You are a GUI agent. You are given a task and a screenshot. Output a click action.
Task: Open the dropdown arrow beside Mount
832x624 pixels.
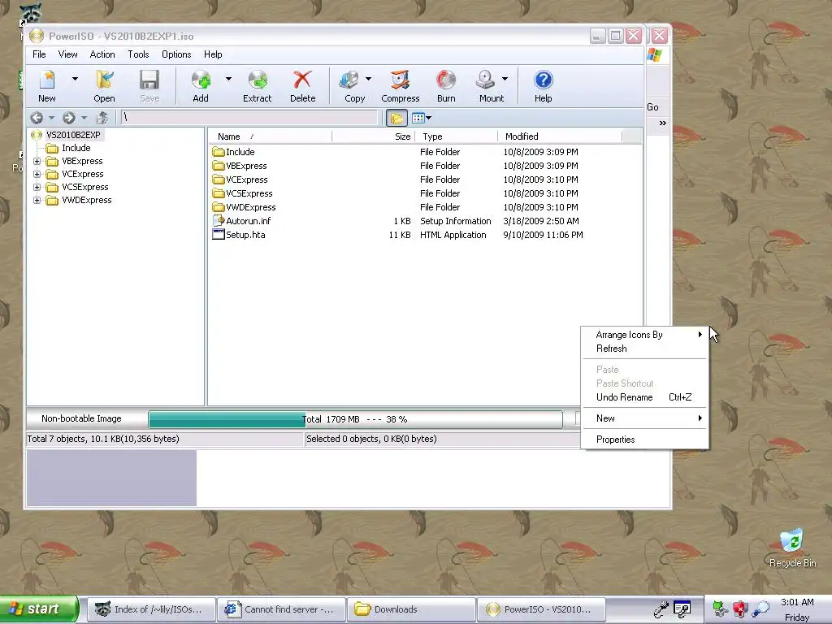coord(505,79)
